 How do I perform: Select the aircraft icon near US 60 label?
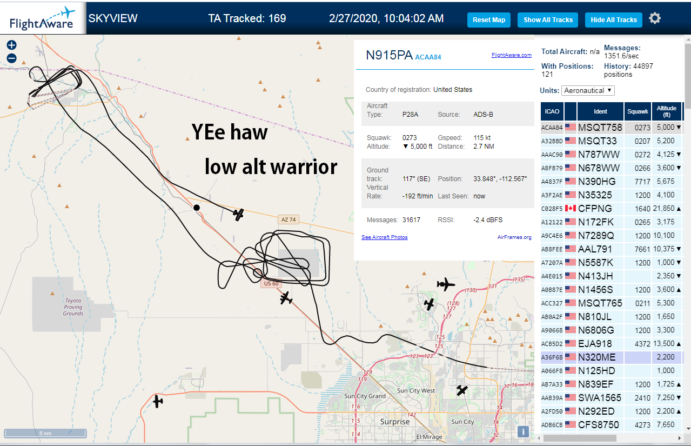(x=286, y=298)
